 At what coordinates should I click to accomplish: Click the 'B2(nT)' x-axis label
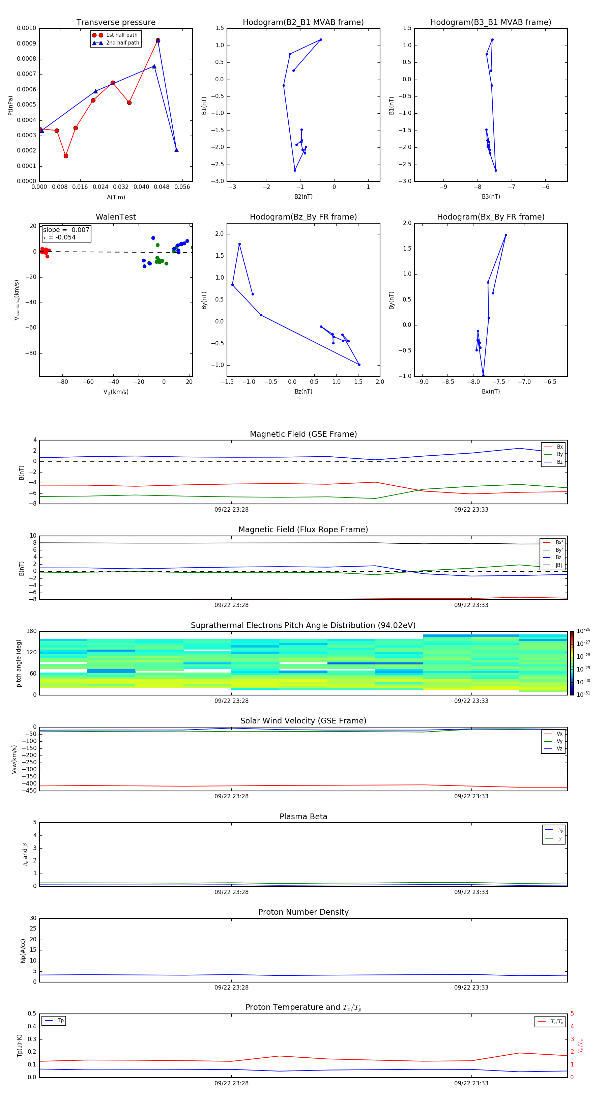(x=303, y=197)
